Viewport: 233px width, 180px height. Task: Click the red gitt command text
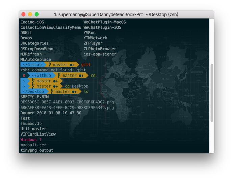86,65
